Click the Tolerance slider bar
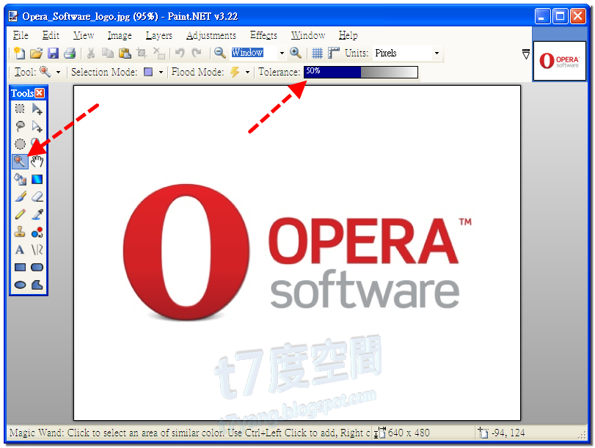Viewport: 595px width, 448px height. click(x=361, y=72)
